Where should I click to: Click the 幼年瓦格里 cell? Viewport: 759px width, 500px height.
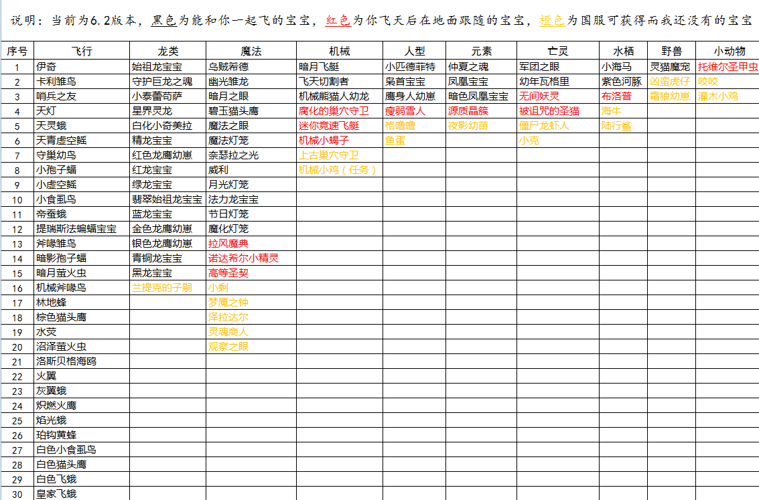[x=558, y=81]
